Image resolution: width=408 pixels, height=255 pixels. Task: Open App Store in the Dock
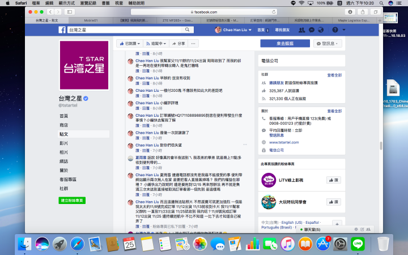point(323,244)
